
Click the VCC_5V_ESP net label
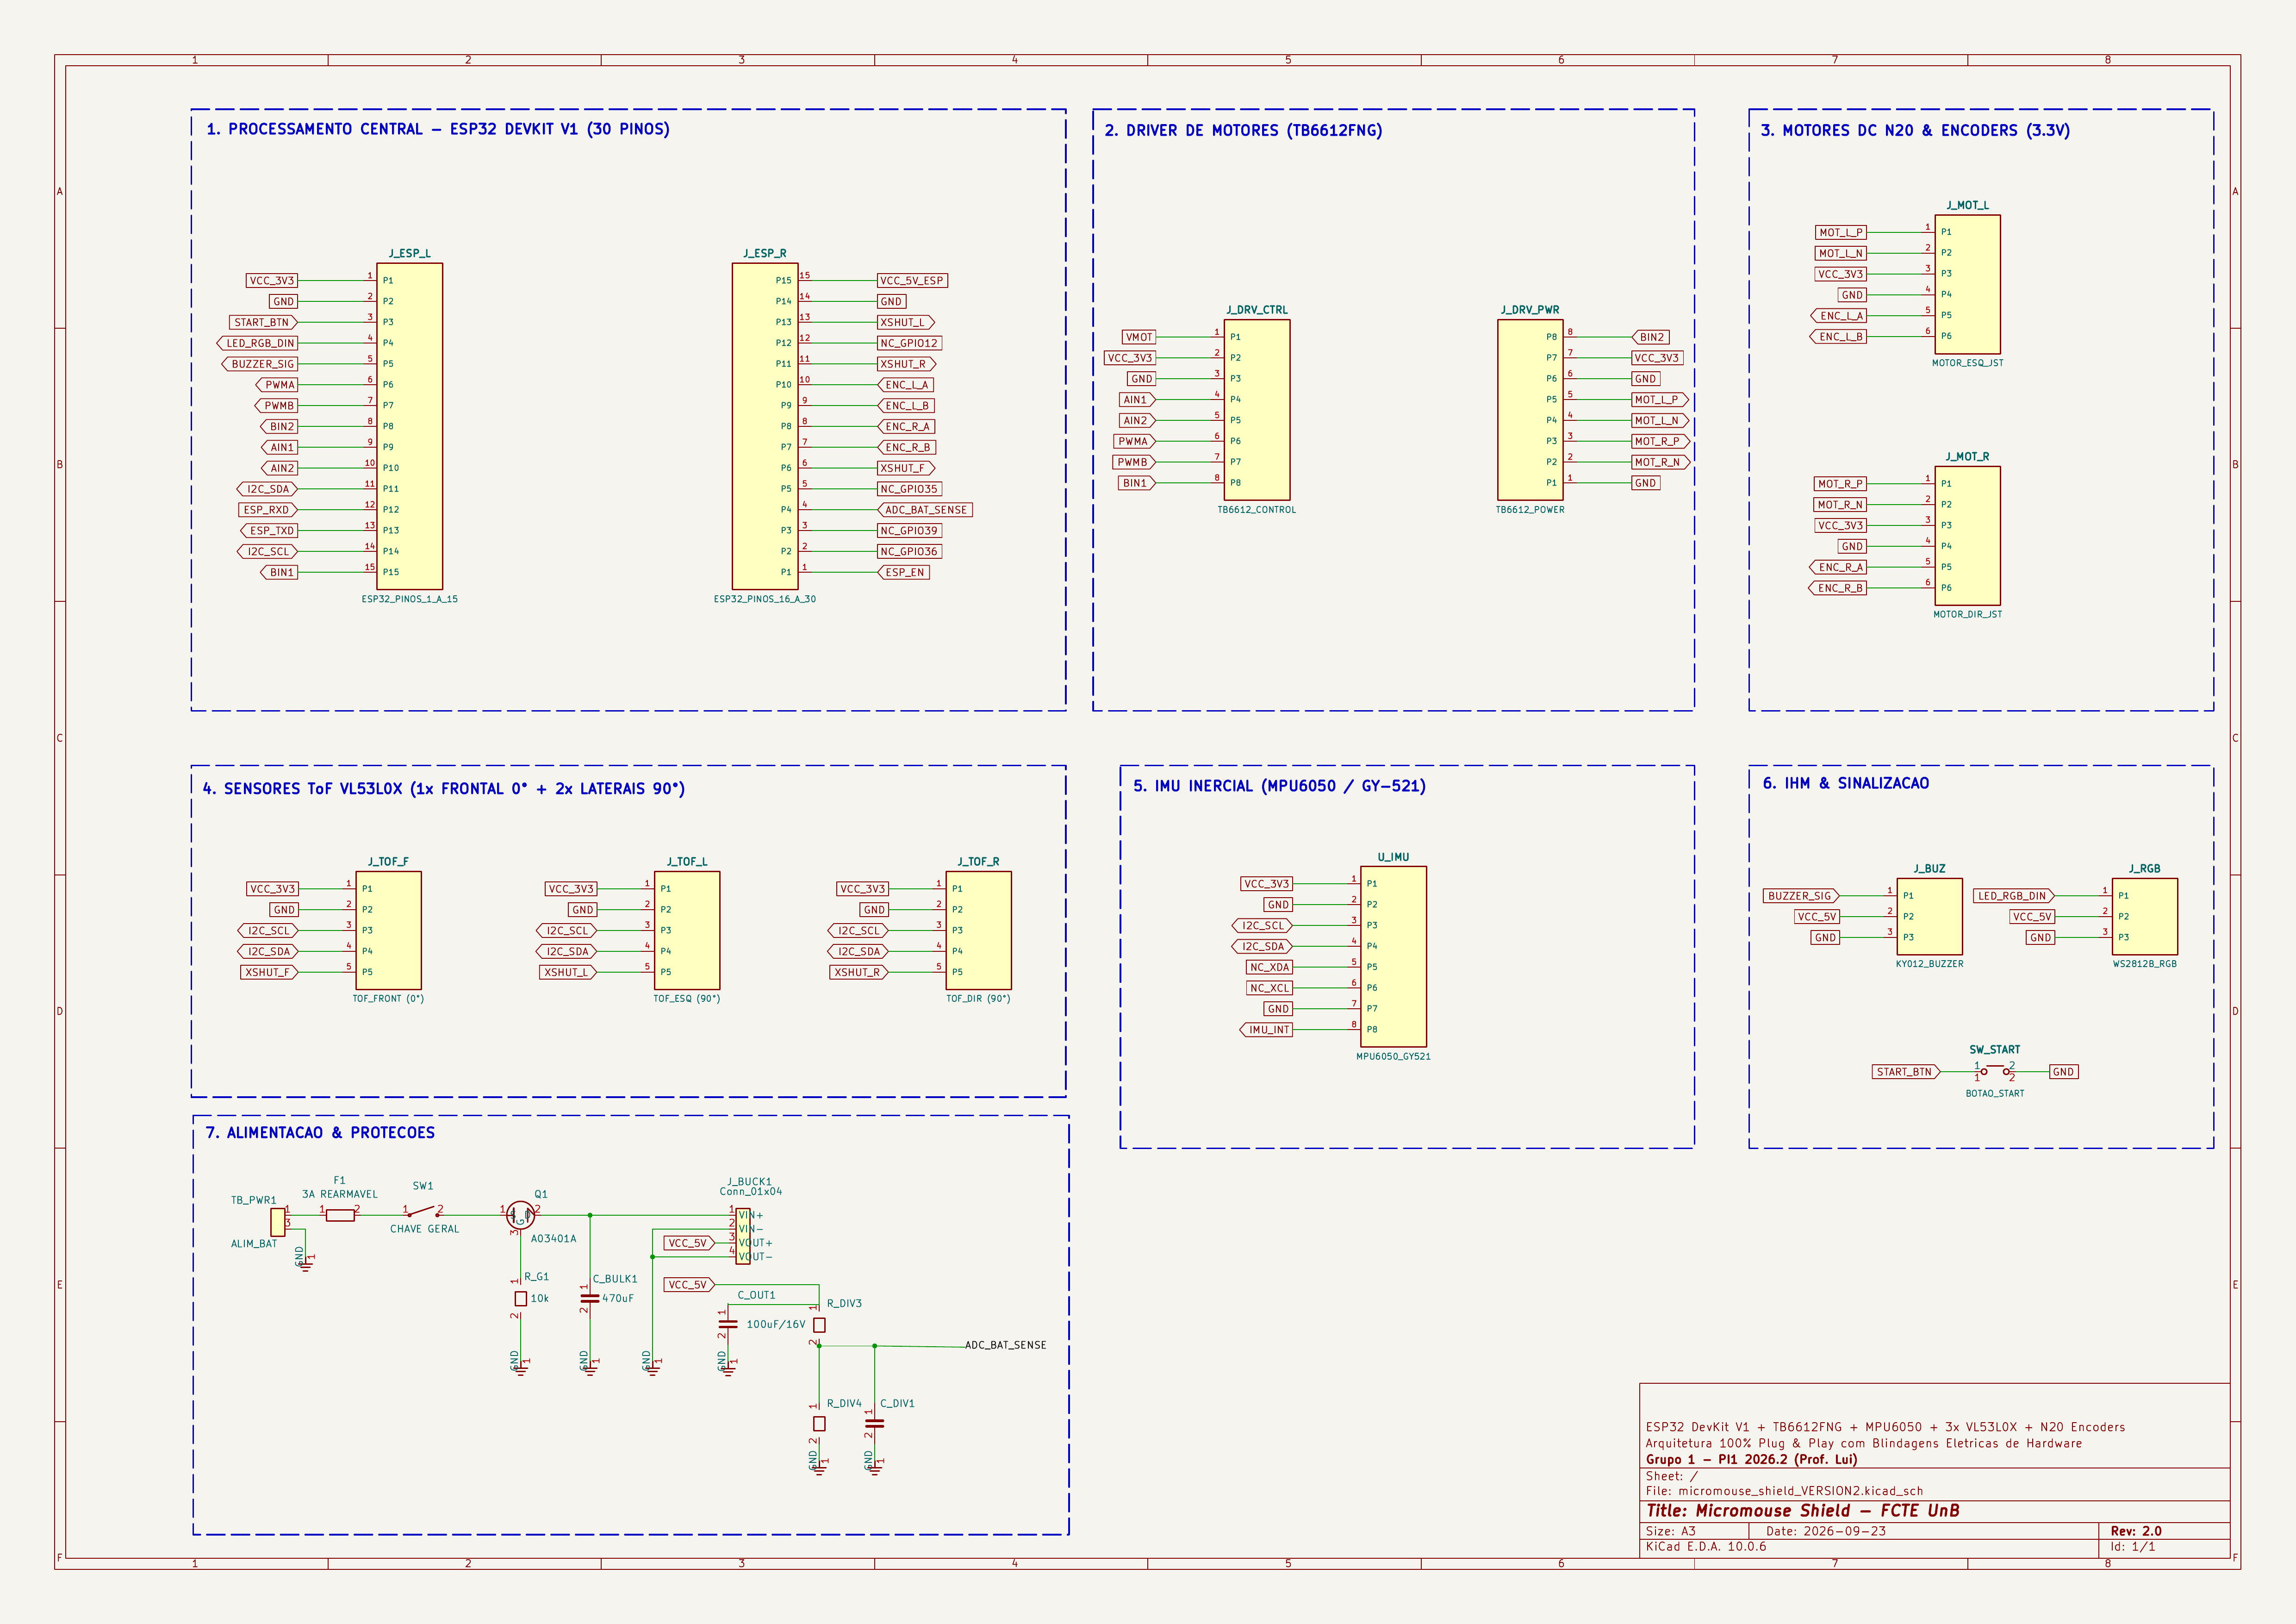click(x=912, y=281)
